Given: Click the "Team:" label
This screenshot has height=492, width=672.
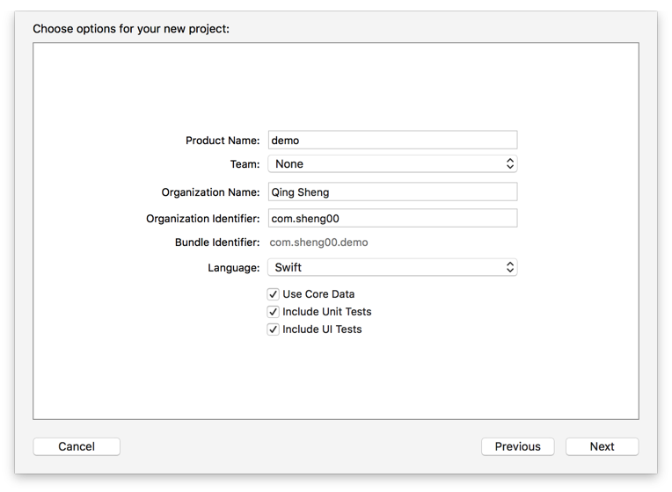Looking at the screenshot, I should coord(245,164).
